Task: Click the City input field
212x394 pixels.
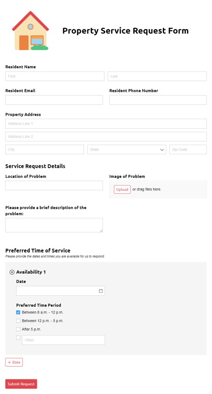Action: pyautogui.click(x=45, y=150)
